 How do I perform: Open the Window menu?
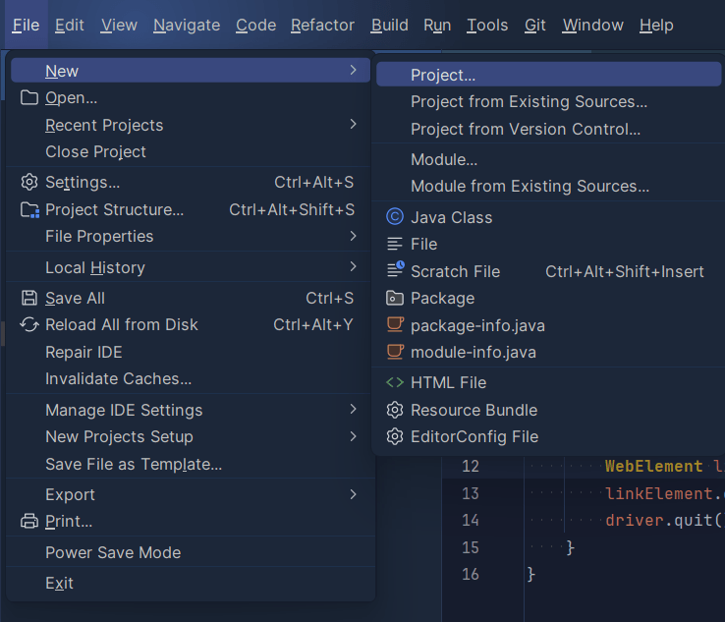point(592,25)
